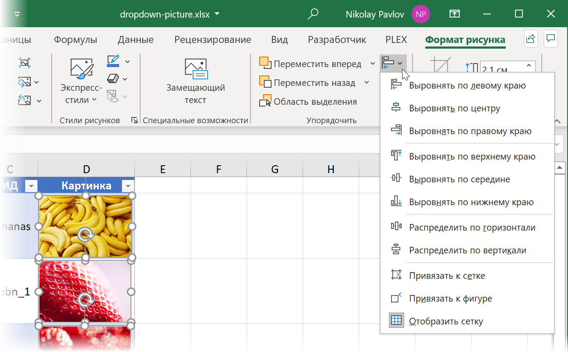568x352 pixels.
Task: Expand the quick access toolbar dropdown
Action: point(18,14)
